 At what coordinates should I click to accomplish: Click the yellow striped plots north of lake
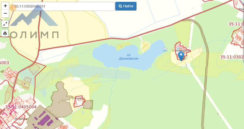click(146, 46)
